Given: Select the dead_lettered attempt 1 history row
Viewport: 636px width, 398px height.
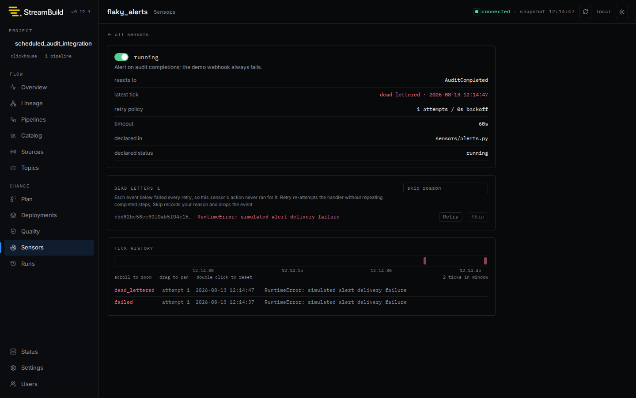Looking at the screenshot, I should 301,290.
